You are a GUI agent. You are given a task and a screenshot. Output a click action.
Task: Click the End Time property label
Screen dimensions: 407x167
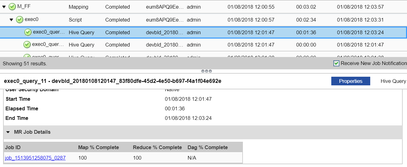pos(17,118)
